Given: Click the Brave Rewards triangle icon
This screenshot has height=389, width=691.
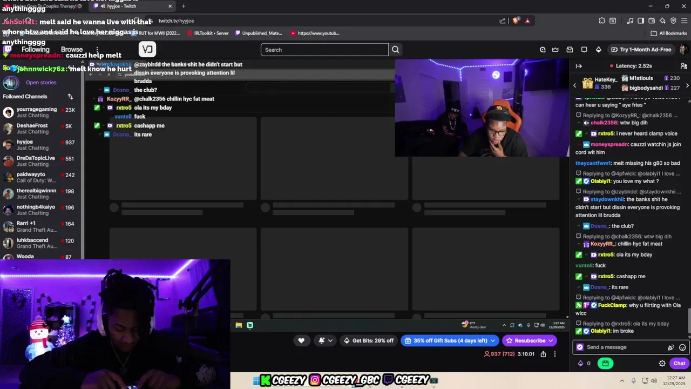Looking at the screenshot, I should tap(527, 21).
